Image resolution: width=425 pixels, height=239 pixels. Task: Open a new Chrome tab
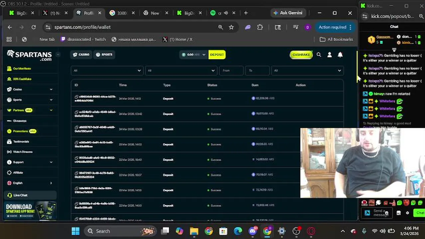tap(246, 13)
